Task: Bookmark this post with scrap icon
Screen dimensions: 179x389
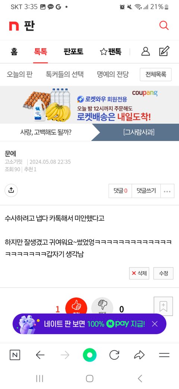Action: click(x=163, y=306)
